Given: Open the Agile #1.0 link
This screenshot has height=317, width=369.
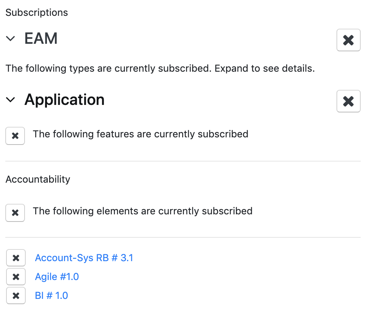Looking at the screenshot, I should pos(57,277).
